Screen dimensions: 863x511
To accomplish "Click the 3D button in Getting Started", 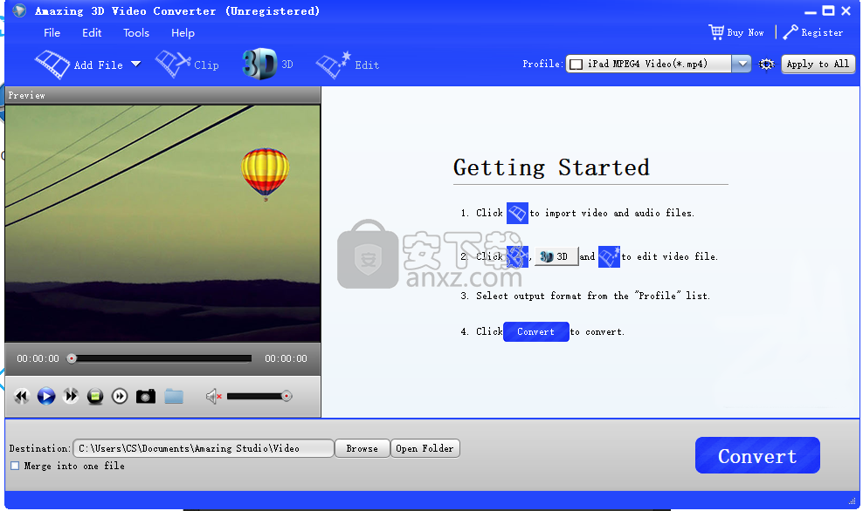I will (x=556, y=256).
